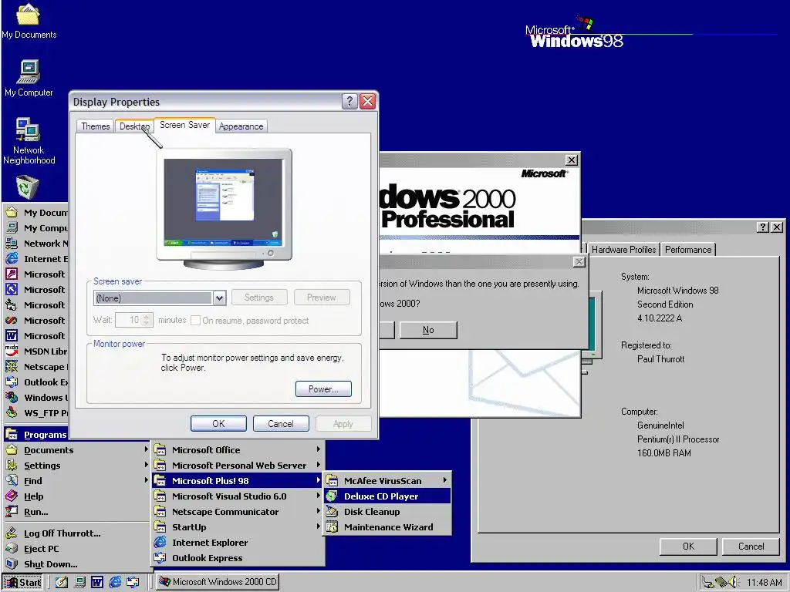Toggle On resume, password protect checkbox
This screenshot has height=592, width=790.
(x=195, y=320)
